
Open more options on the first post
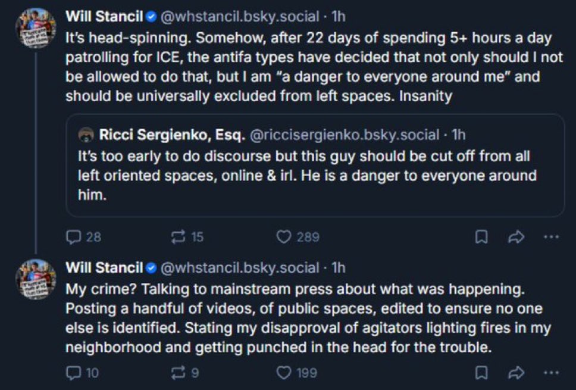pos(551,237)
